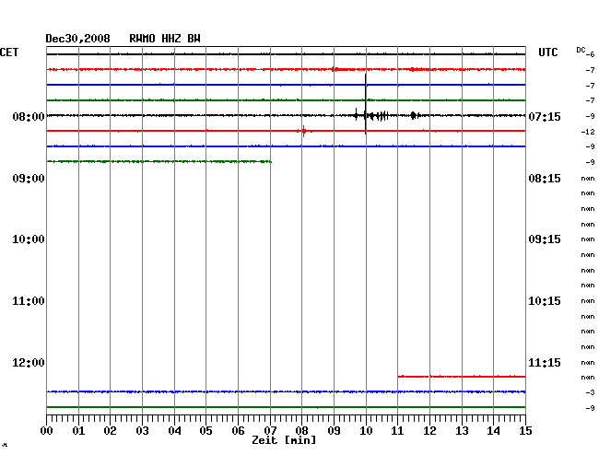The image size is (599, 455).
Task: Click the 02 minute tick label
Action: [110, 431]
